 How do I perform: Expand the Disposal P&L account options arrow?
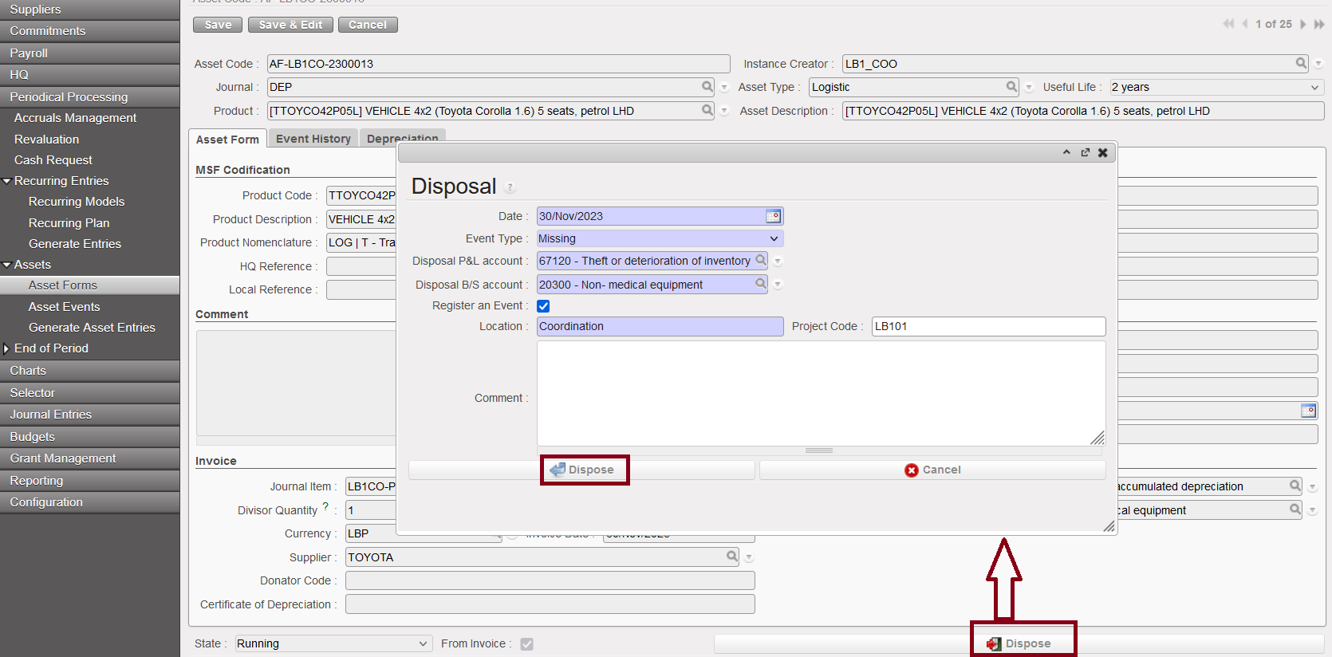coord(778,261)
